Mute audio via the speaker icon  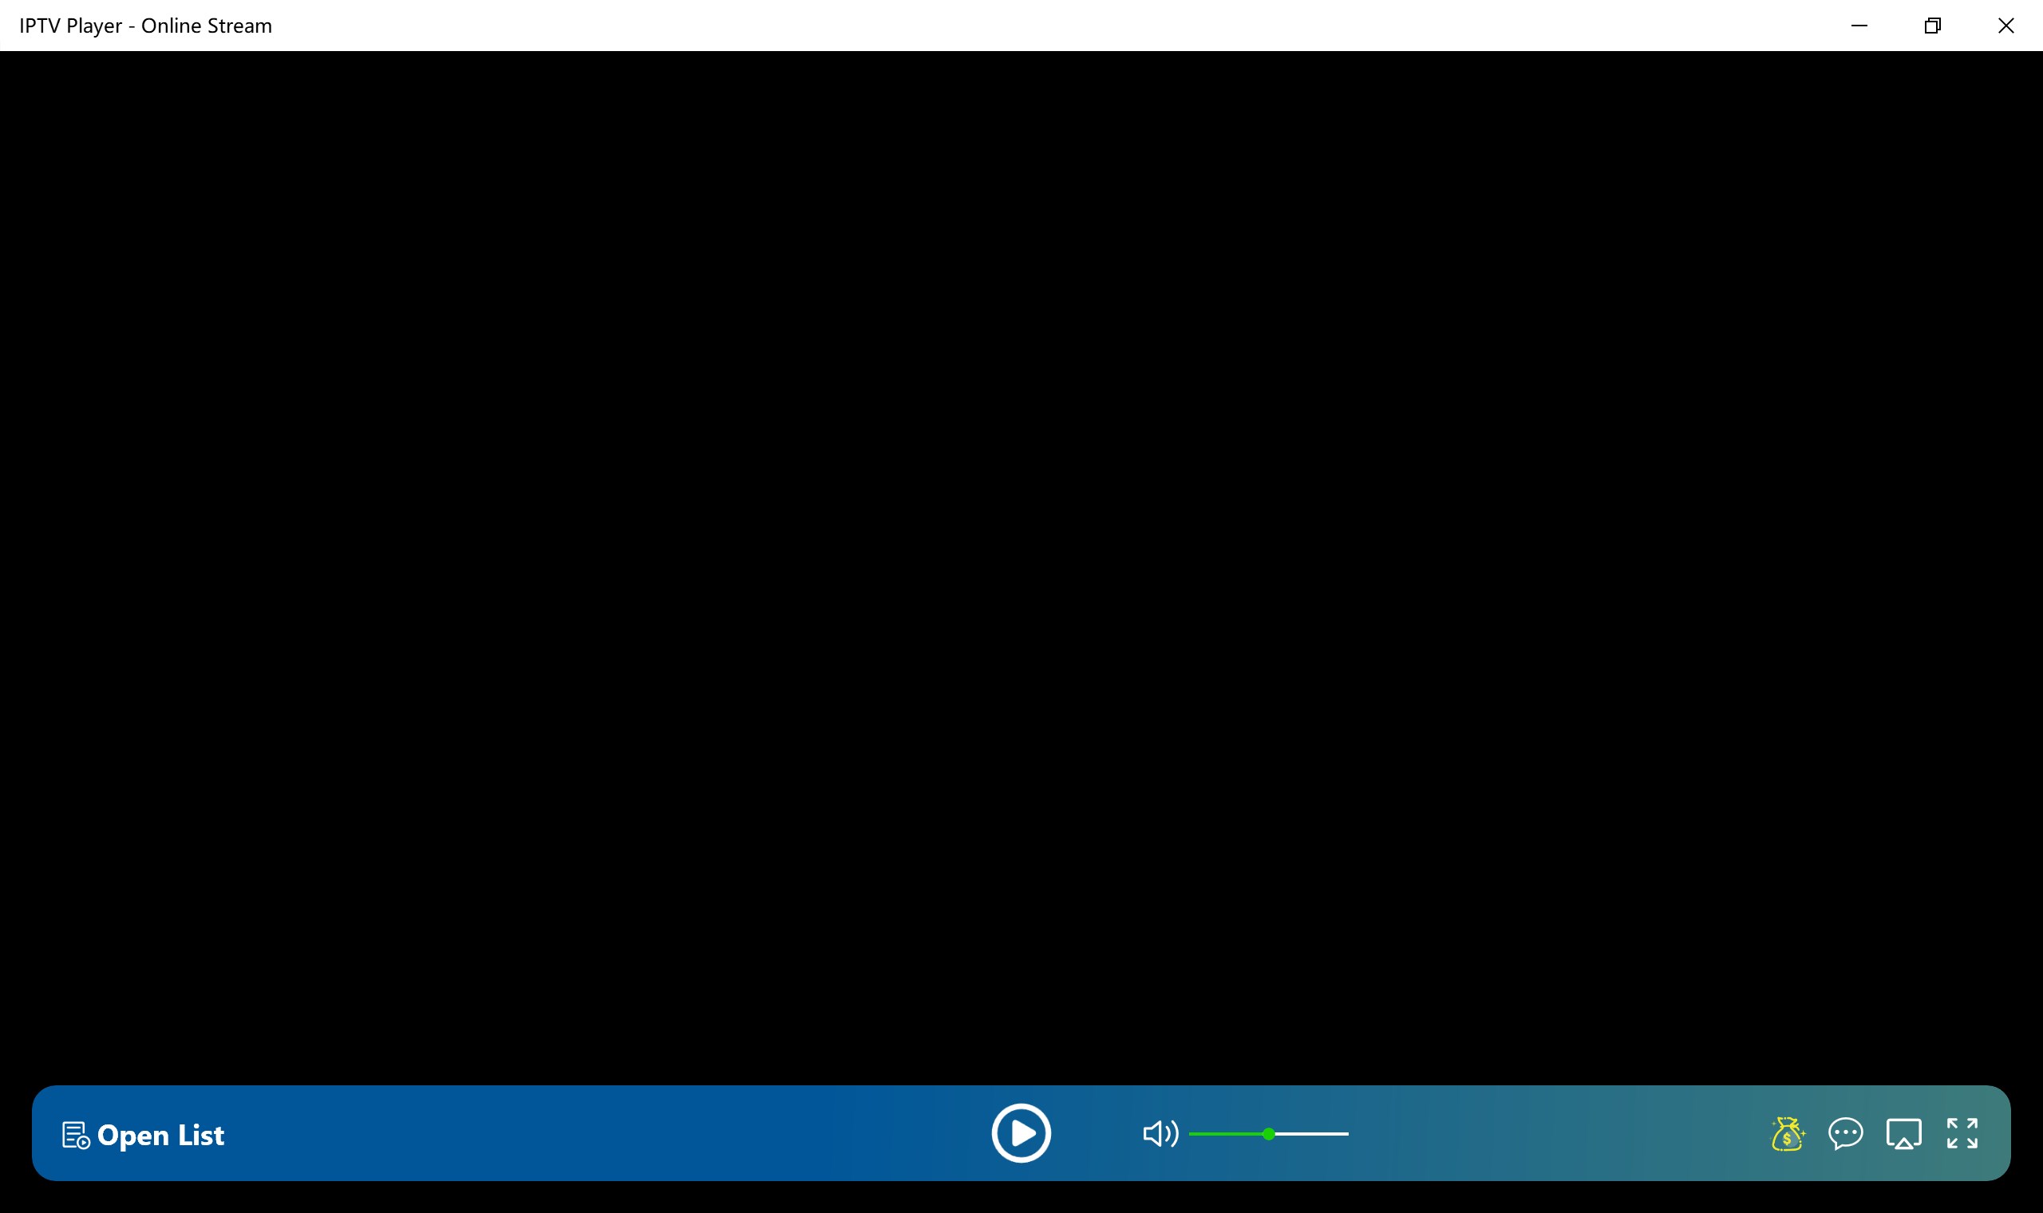(1159, 1134)
